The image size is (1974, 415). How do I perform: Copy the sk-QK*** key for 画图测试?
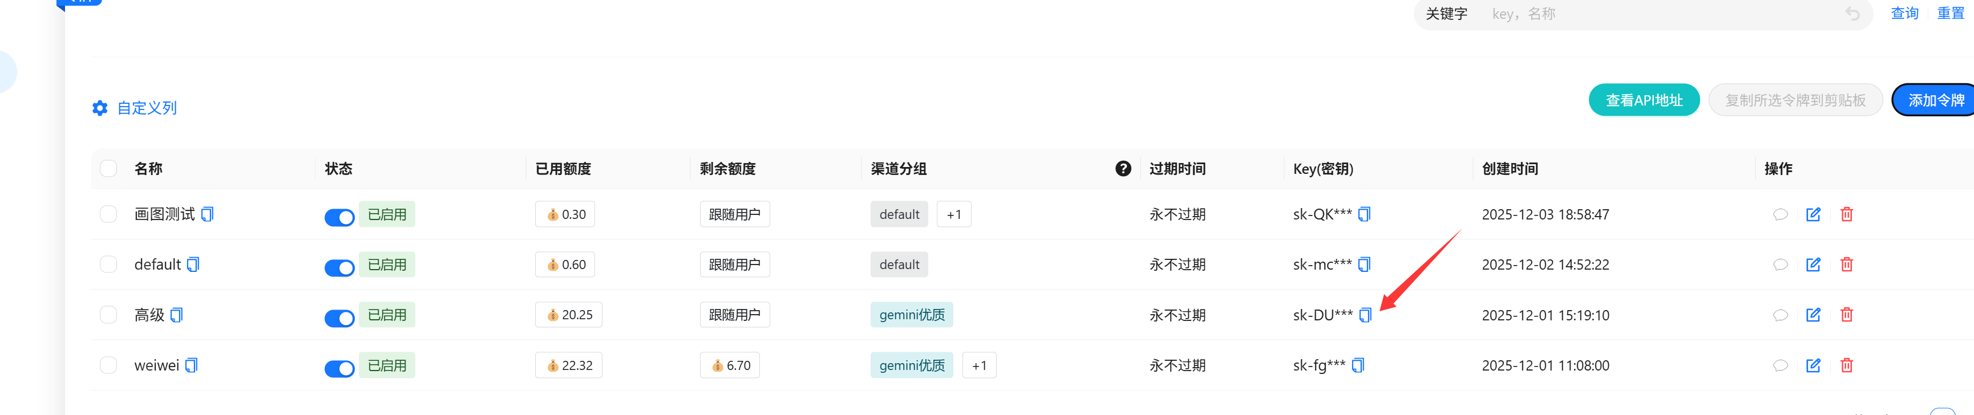point(1365,214)
